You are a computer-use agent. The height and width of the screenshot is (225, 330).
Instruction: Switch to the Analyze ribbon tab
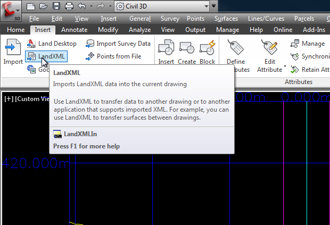140,30
